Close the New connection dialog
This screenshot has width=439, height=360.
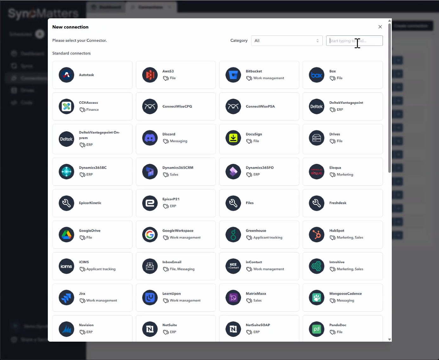380,27
